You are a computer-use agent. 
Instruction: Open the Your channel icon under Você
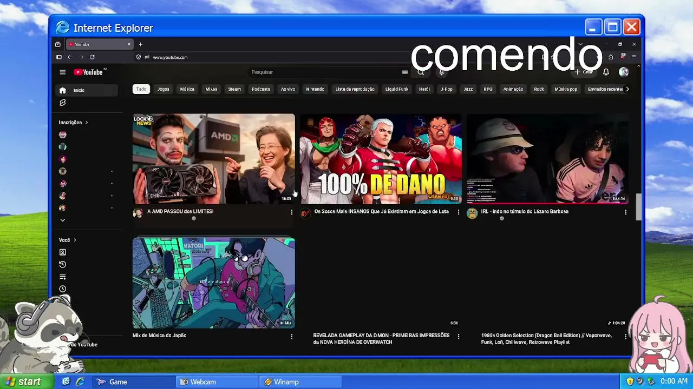pyautogui.click(x=63, y=252)
